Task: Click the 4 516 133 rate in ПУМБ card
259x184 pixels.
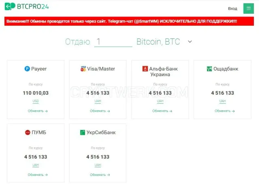Action: [36, 157]
